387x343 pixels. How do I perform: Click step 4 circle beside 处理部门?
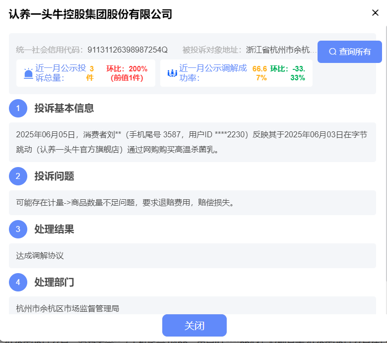(18, 282)
